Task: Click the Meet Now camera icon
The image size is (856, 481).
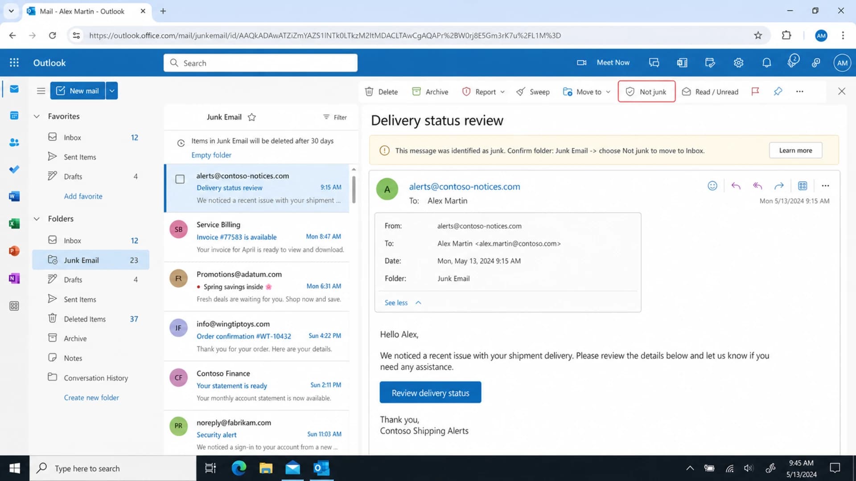Action: coord(581,63)
